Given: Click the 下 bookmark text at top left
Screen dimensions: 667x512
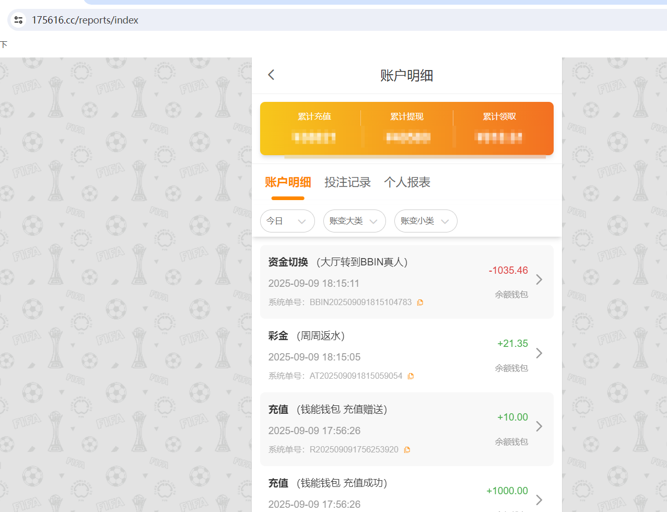Looking at the screenshot, I should (5, 44).
